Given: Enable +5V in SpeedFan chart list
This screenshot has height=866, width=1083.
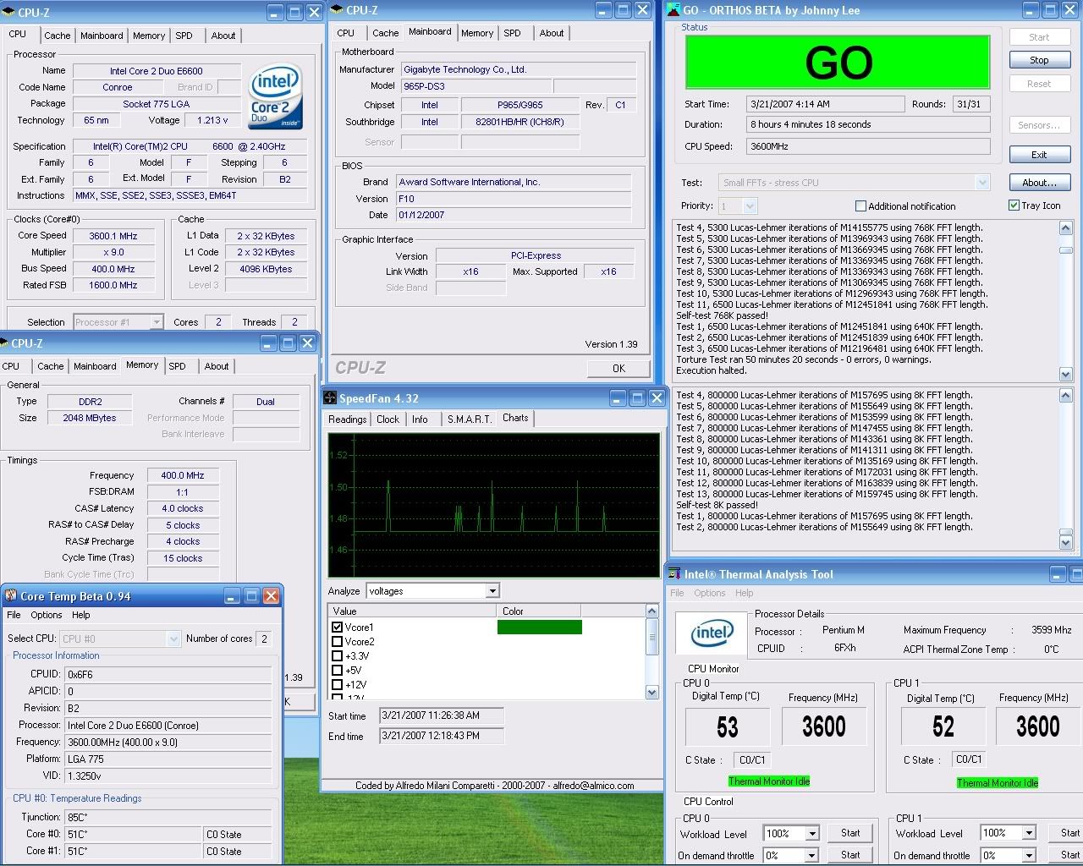Looking at the screenshot, I should pos(338,670).
